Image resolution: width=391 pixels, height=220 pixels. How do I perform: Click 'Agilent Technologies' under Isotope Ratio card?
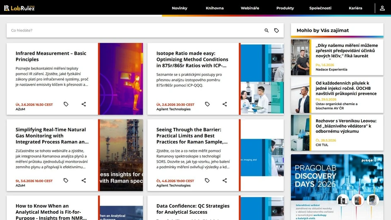pos(173,109)
